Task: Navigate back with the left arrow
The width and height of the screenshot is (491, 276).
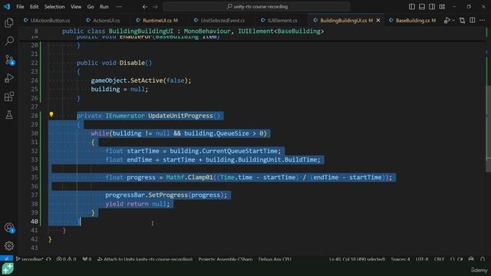Action: pos(145,7)
